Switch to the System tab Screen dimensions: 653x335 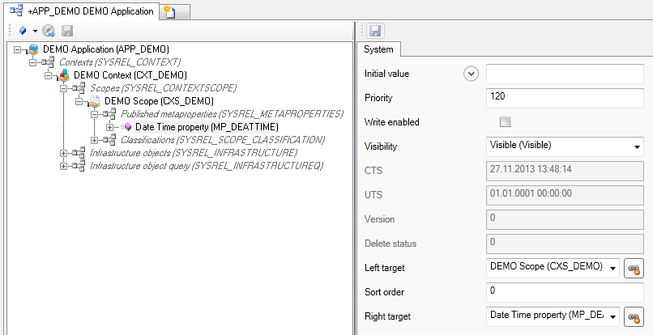[x=378, y=50]
